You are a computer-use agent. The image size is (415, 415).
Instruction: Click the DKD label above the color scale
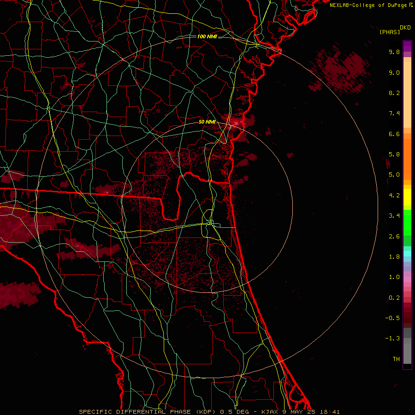tap(405, 28)
